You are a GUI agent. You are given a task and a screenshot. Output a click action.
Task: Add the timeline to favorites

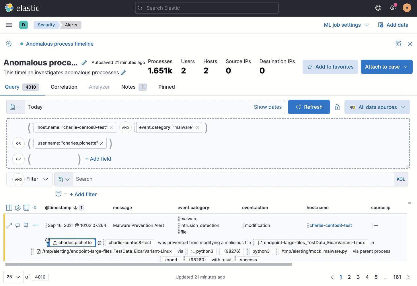pos(330,67)
